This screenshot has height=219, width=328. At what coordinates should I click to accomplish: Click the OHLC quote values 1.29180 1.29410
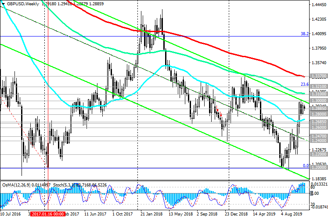tap(57, 4)
